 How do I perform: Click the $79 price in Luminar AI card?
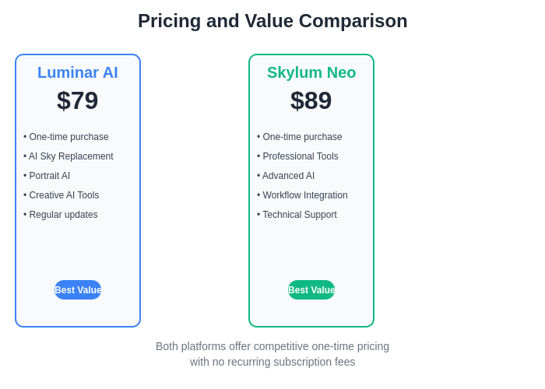point(78,100)
